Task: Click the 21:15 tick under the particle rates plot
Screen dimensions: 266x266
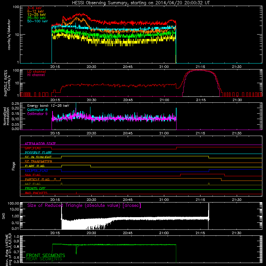Action: (x=201, y=100)
